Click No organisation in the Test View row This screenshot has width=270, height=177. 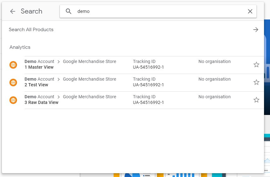tap(215, 79)
